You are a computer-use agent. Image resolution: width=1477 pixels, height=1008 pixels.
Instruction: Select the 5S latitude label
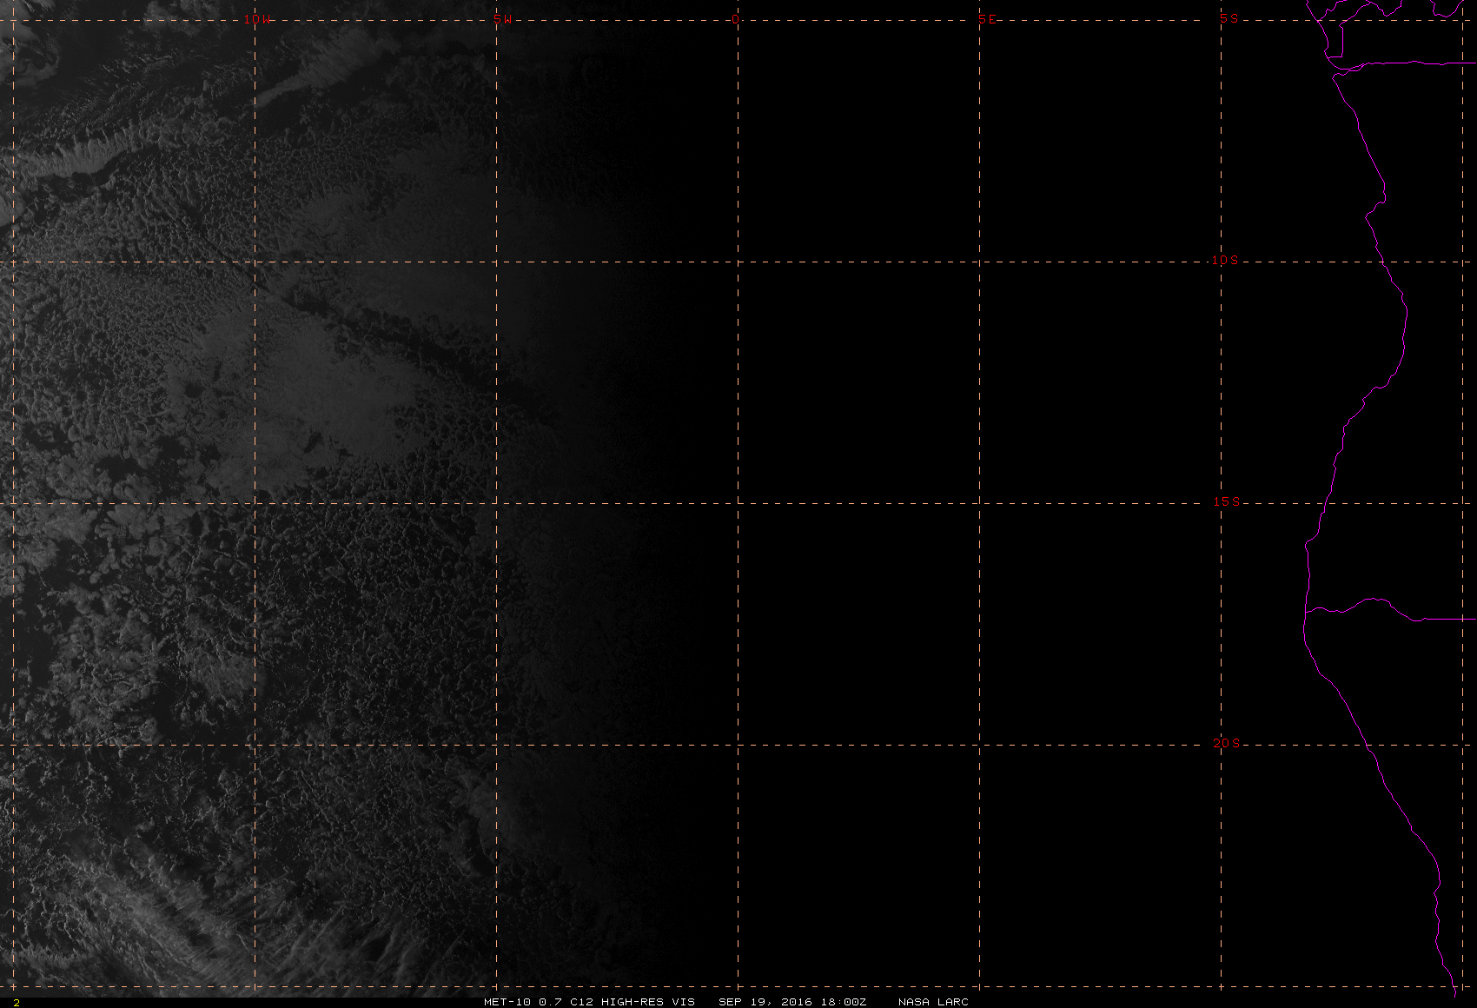point(1229,18)
